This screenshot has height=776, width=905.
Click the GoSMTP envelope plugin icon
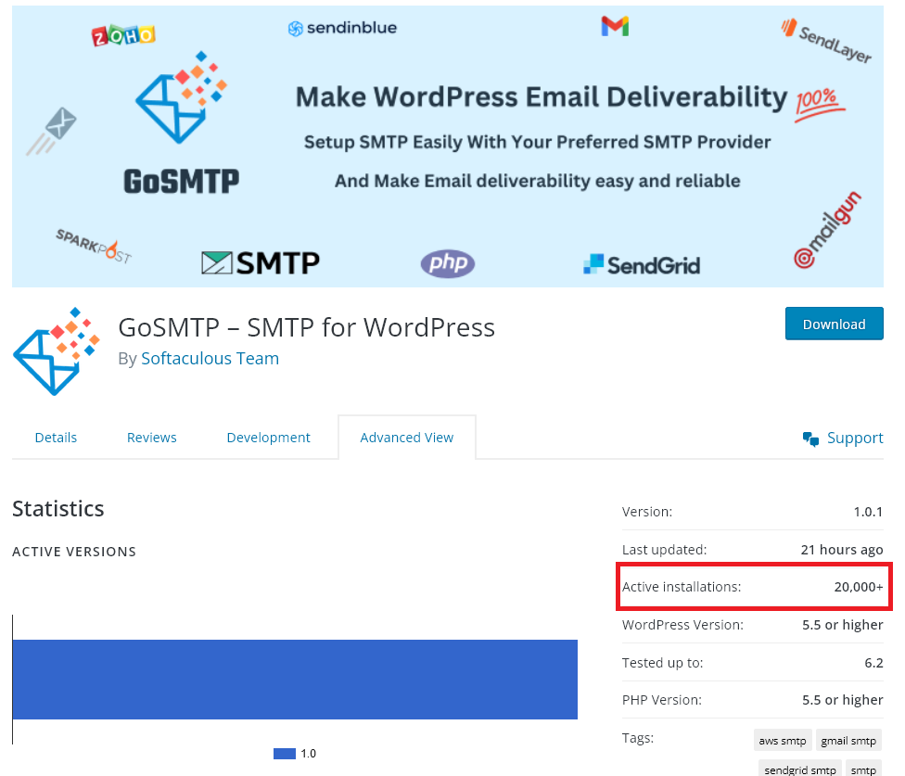[56, 351]
